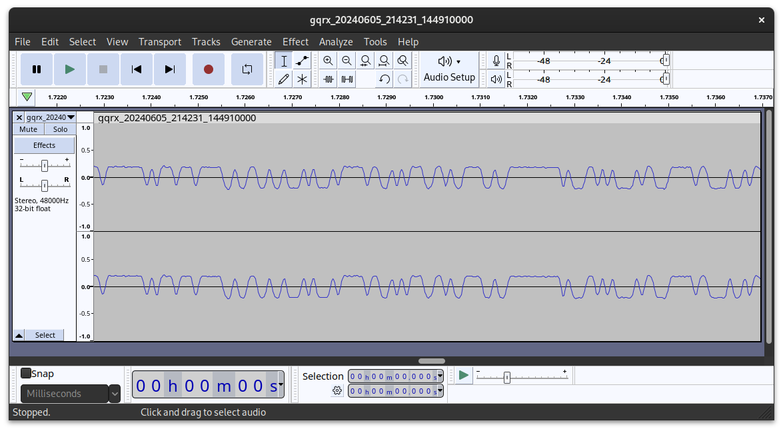
Task: Open the Audio Setup dropdown
Action: click(x=449, y=69)
